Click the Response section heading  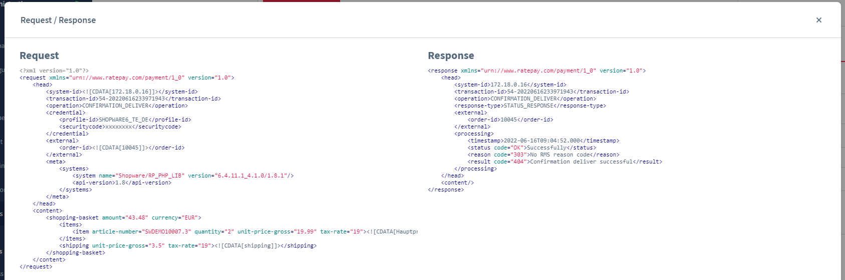[450, 55]
